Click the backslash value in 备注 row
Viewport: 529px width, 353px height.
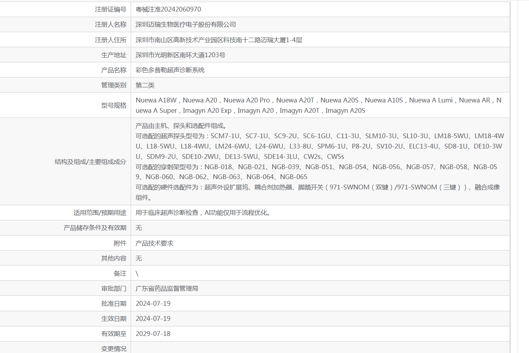tap(137, 273)
